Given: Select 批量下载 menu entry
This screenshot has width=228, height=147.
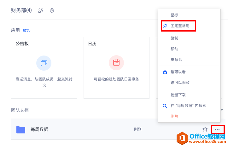Looking at the screenshot, I should tap(178, 95).
